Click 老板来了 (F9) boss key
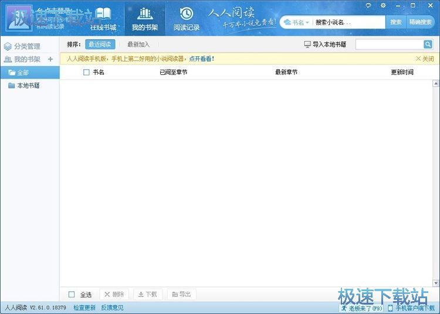The height and width of the screenshot is (314, 440). point(362,308)
